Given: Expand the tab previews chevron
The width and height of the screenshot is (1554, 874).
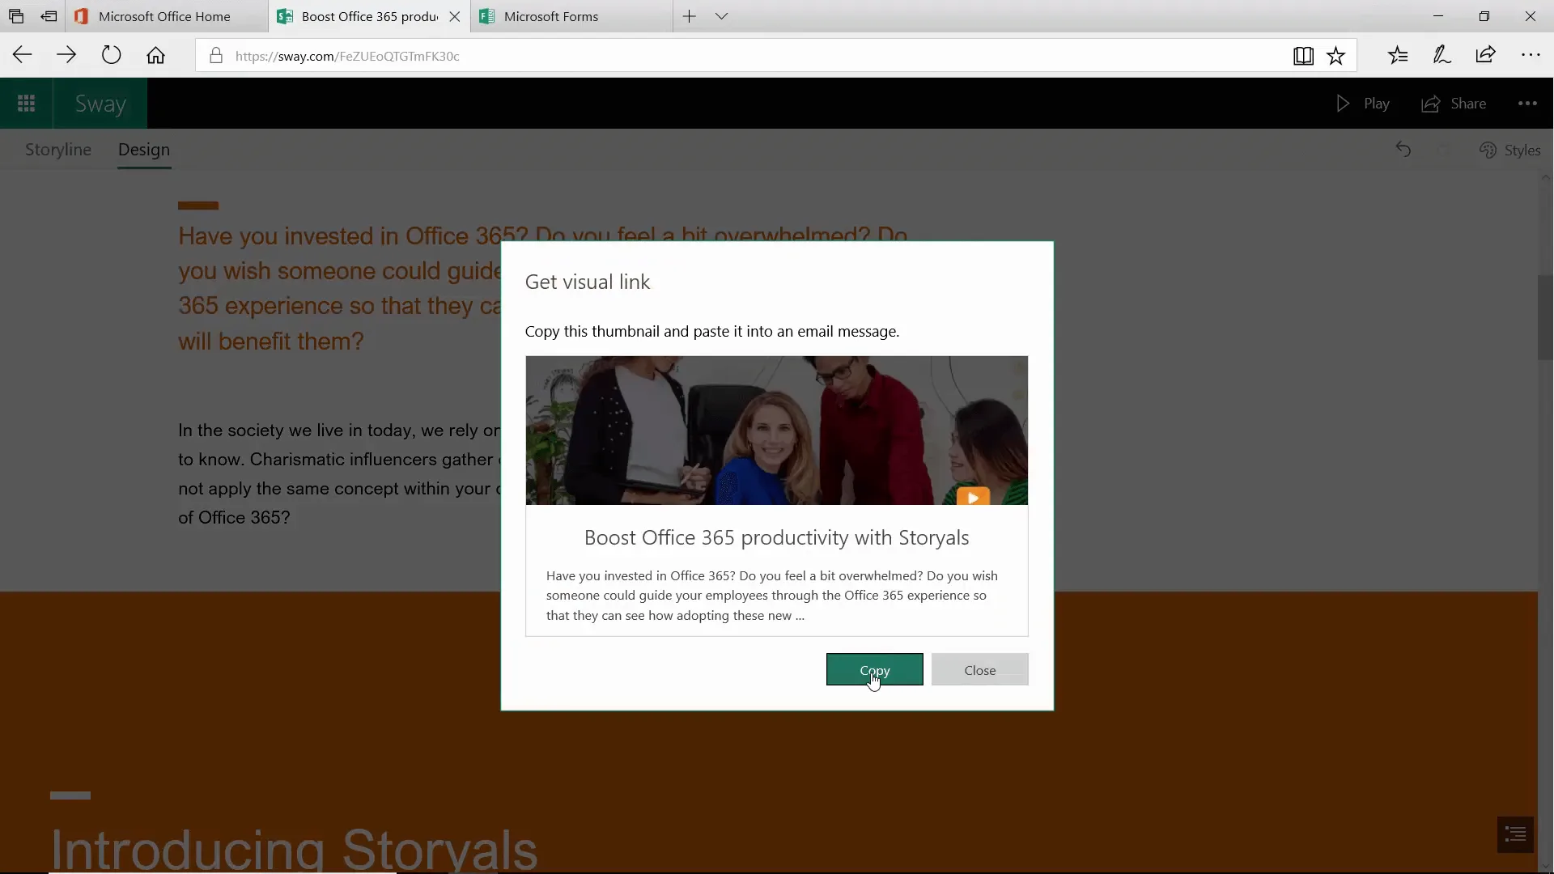Looking at the screenshot, I should (721, 16).
